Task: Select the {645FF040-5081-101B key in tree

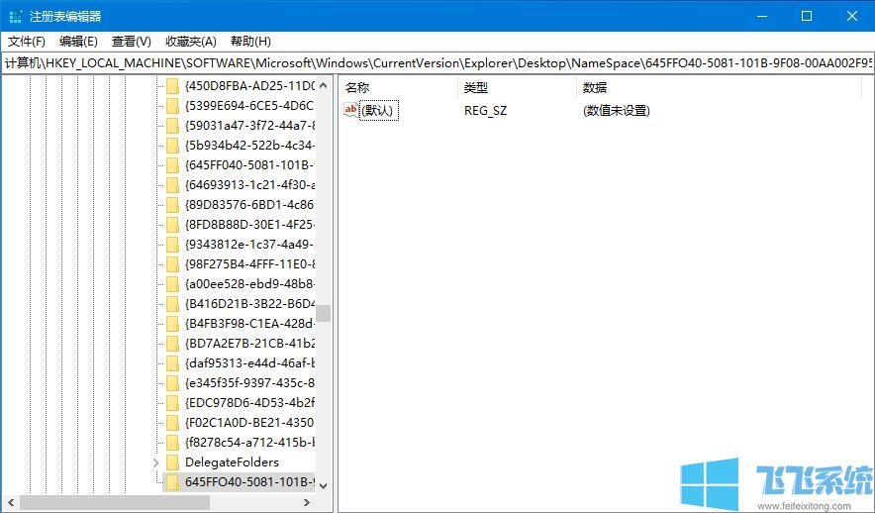Action: click(x=248, y=165)
